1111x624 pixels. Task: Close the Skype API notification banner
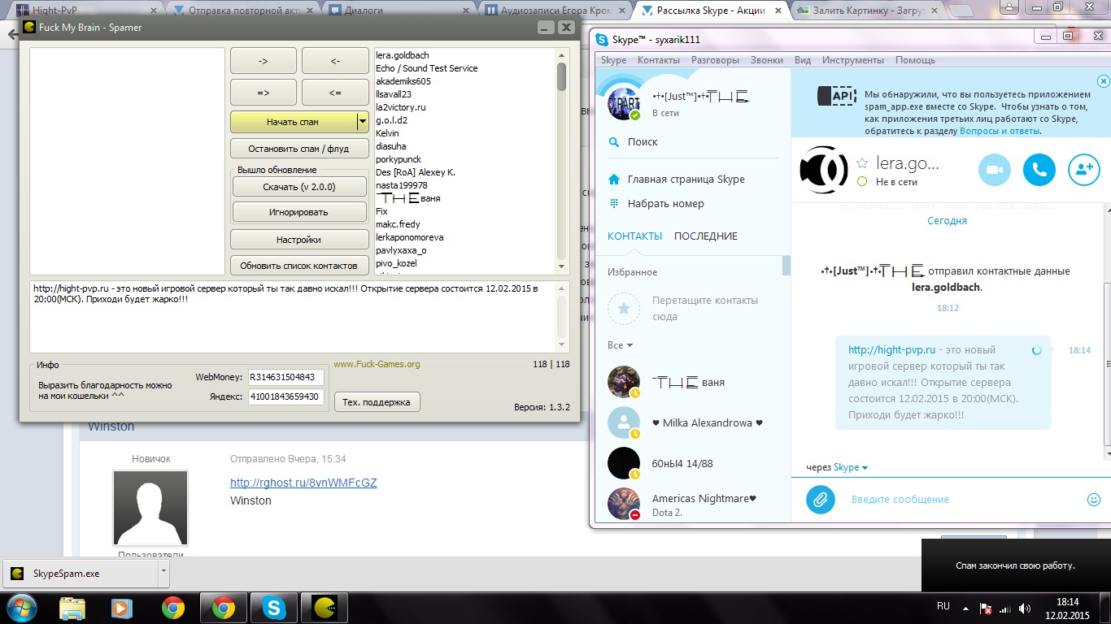pyautogui.click(x=1103, y=81)
